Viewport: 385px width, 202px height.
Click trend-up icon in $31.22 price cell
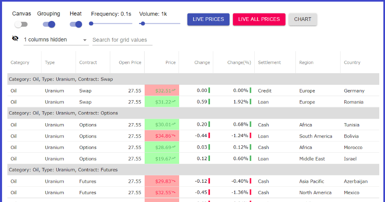[173, 101]
